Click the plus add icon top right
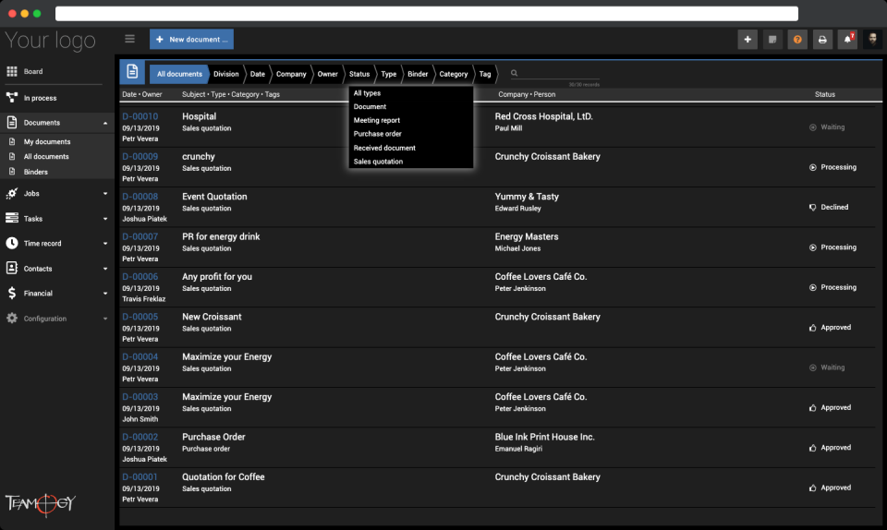This screenshot has width=887, height=530. coord(747,40)
